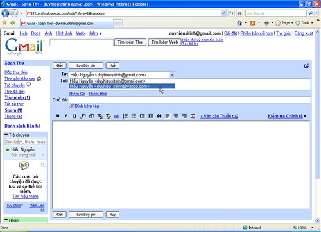This screenshot has height=232, width=321.
Task: Click the Google Talk bubble icon
Action: pyautogui.click(x=24, y=165)
